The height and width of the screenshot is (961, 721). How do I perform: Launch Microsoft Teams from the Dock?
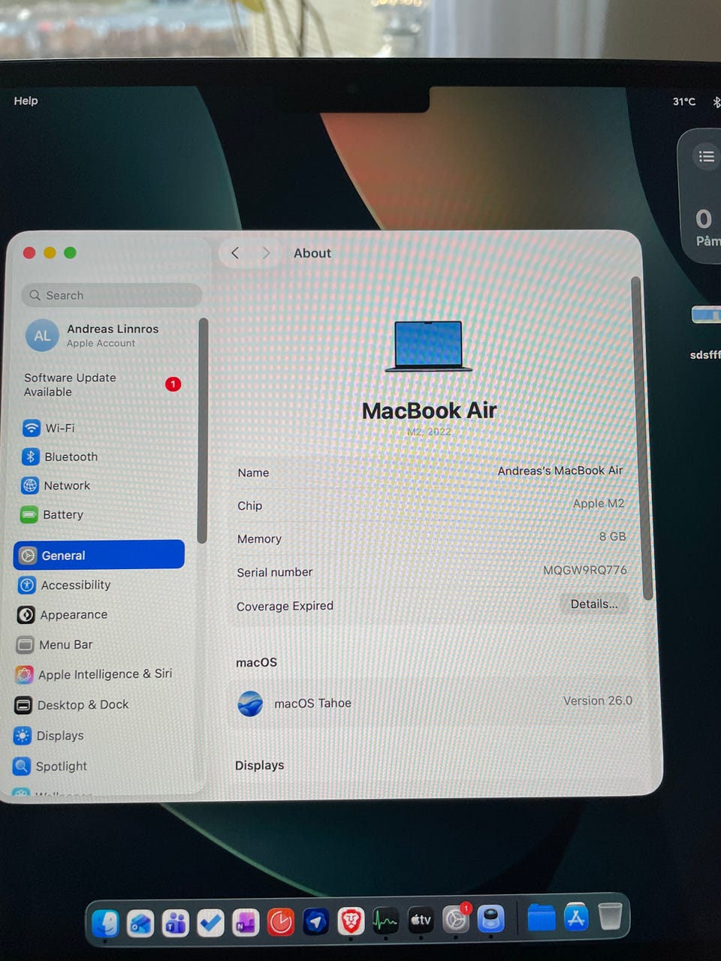[176, 923]
